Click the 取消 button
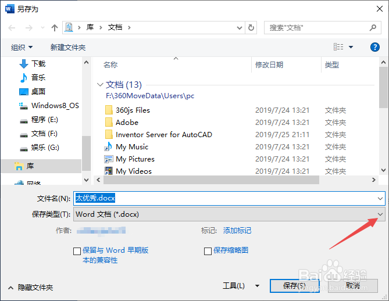The width and height of the screenshot is (389, 301). (353, 286)
